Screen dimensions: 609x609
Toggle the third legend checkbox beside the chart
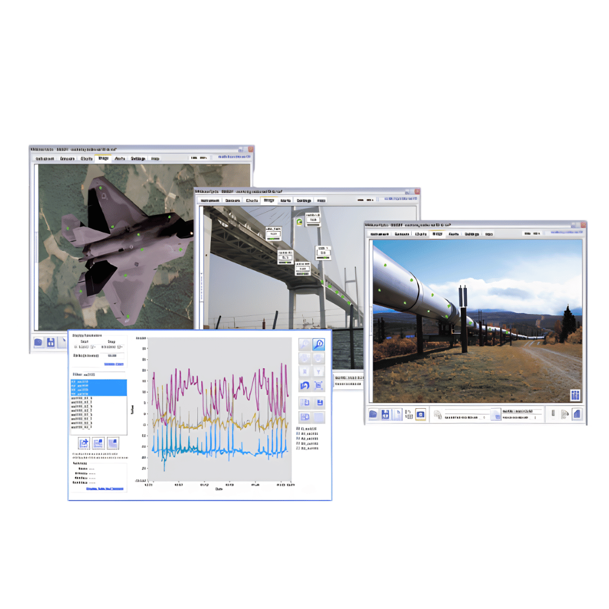click(298, 439)
